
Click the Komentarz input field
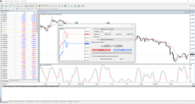tap(116, 37)
